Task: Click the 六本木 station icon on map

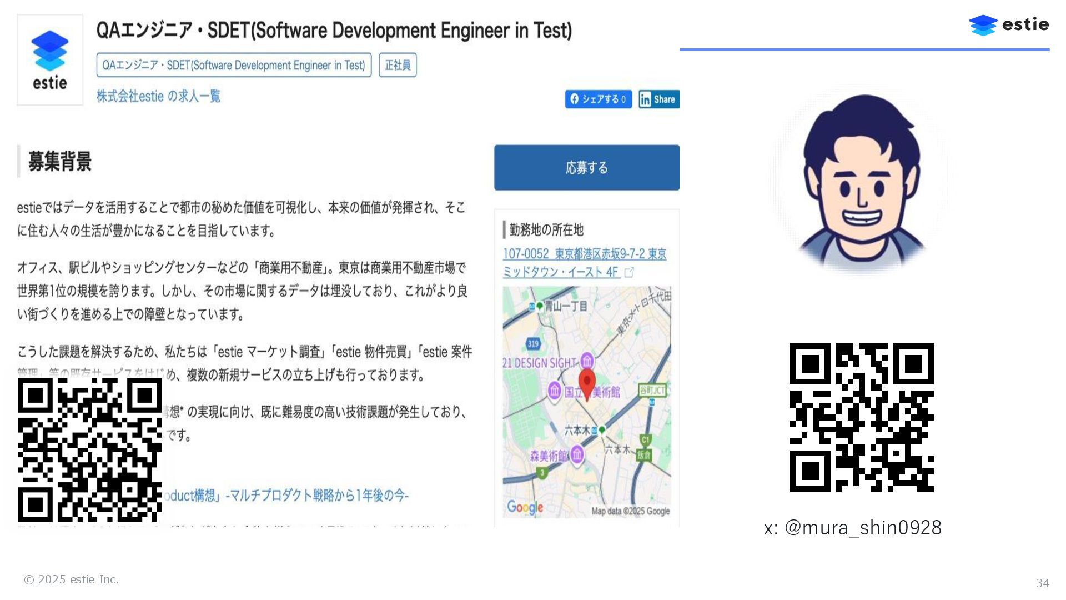Action: (601, 430)
